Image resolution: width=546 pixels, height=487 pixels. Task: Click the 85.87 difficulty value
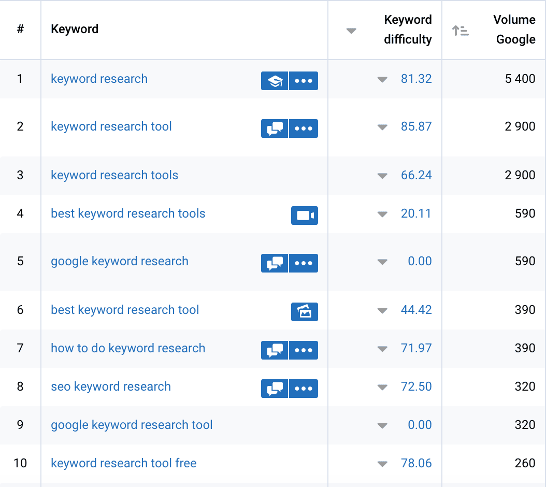point(416,127)
